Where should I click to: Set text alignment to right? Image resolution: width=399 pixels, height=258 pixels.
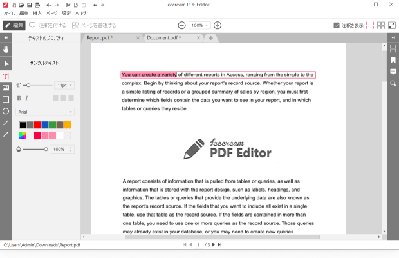(x=71, y=99)
